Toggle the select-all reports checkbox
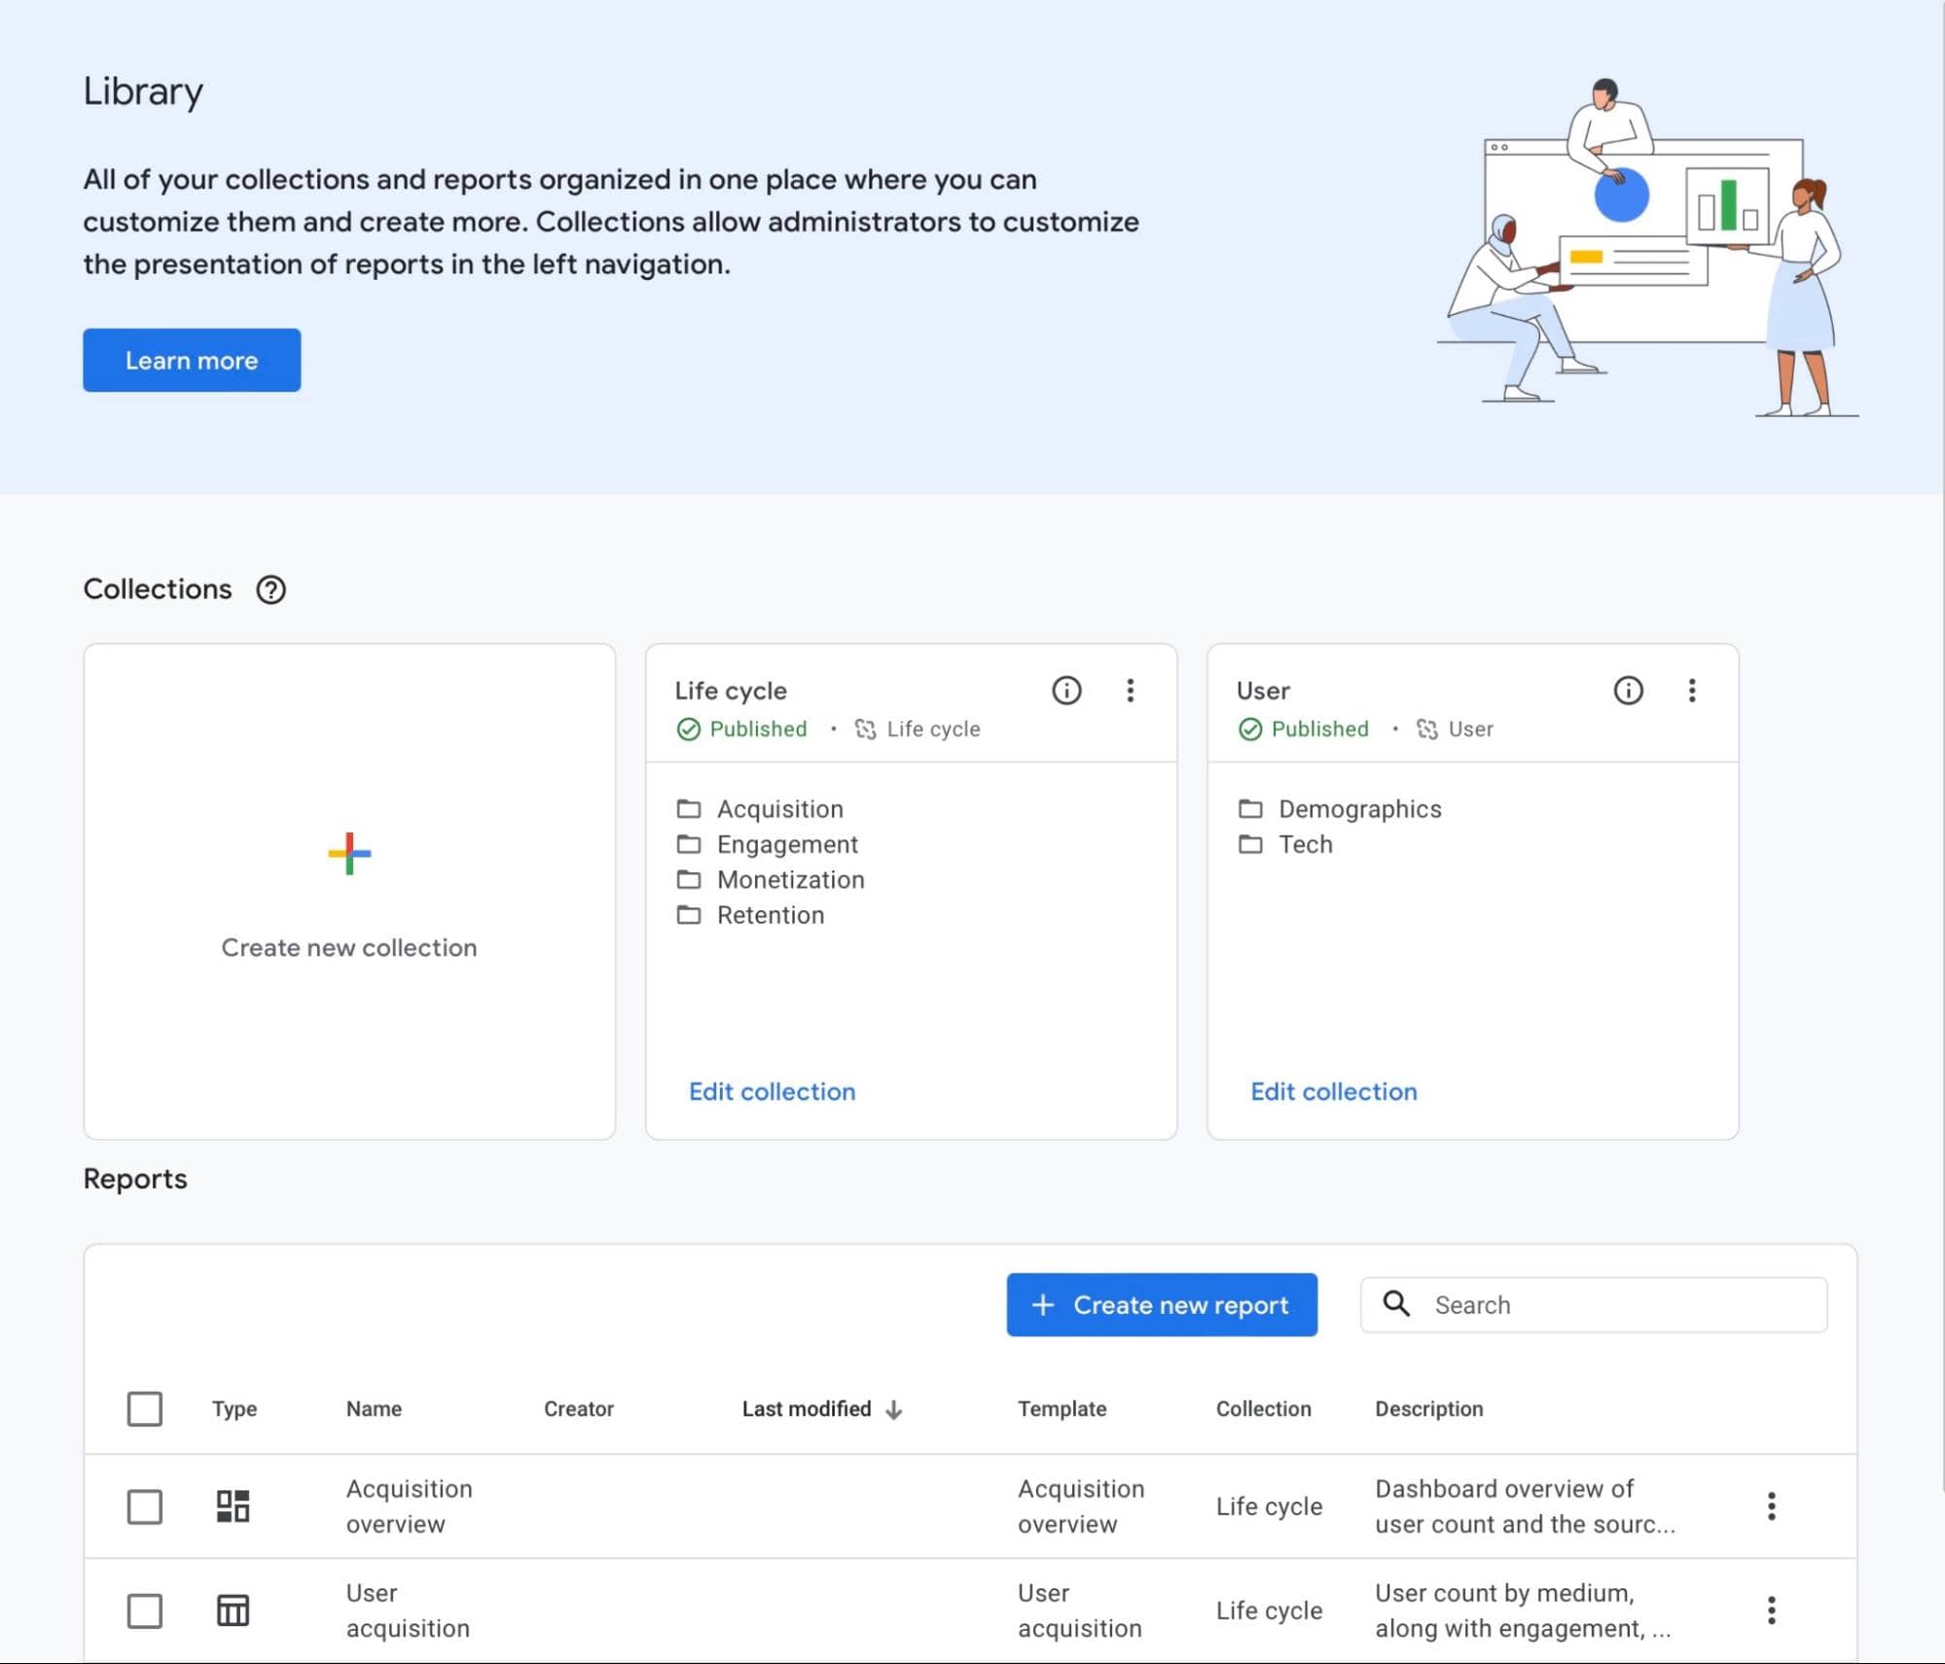1945x1664 pixels. click(145, 1409)
